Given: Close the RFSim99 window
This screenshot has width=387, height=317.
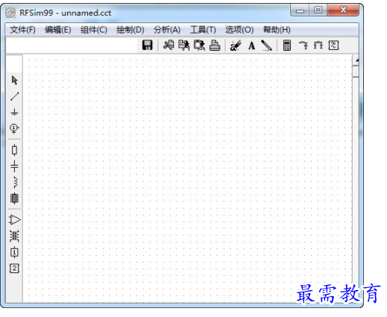Looking at the screenshot, I should pos(343,10).
